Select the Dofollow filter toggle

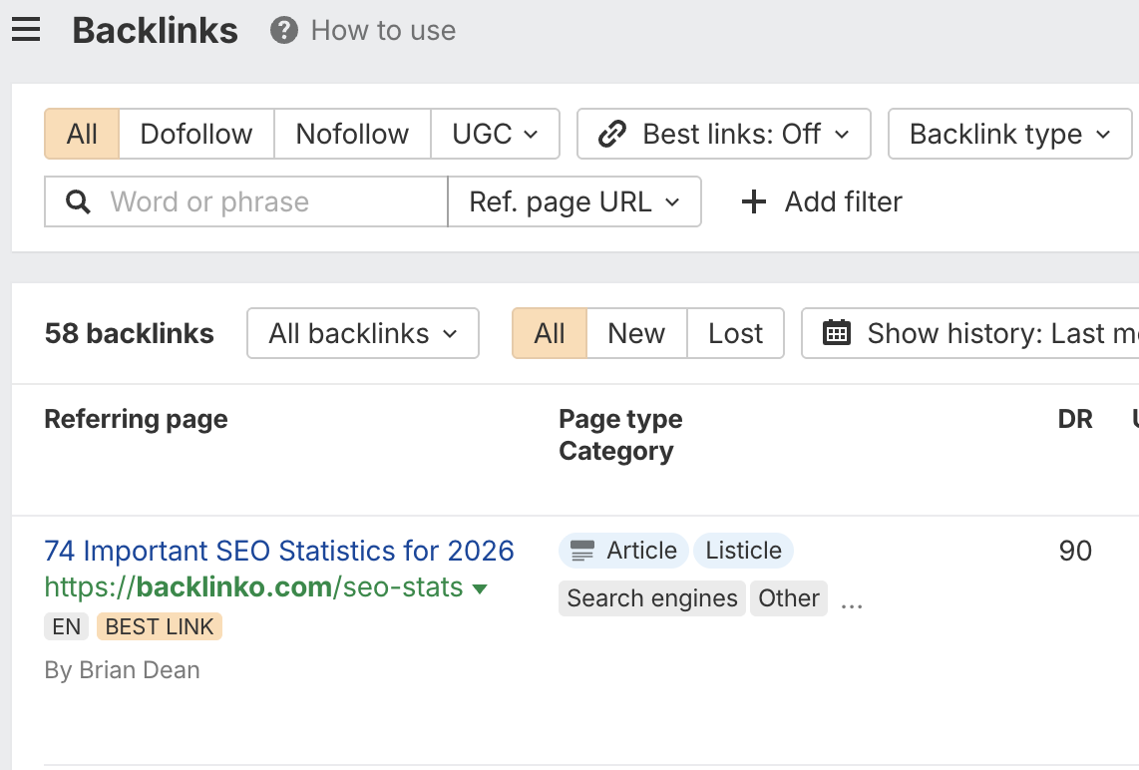(x=196, y=134)
